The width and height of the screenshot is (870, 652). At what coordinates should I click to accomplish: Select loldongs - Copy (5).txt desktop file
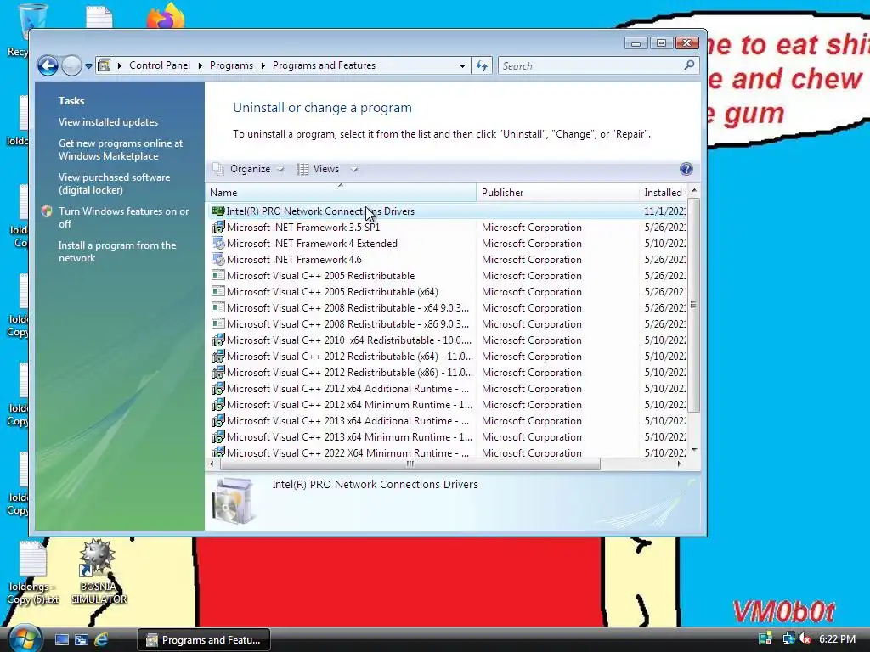click(33, 573)
